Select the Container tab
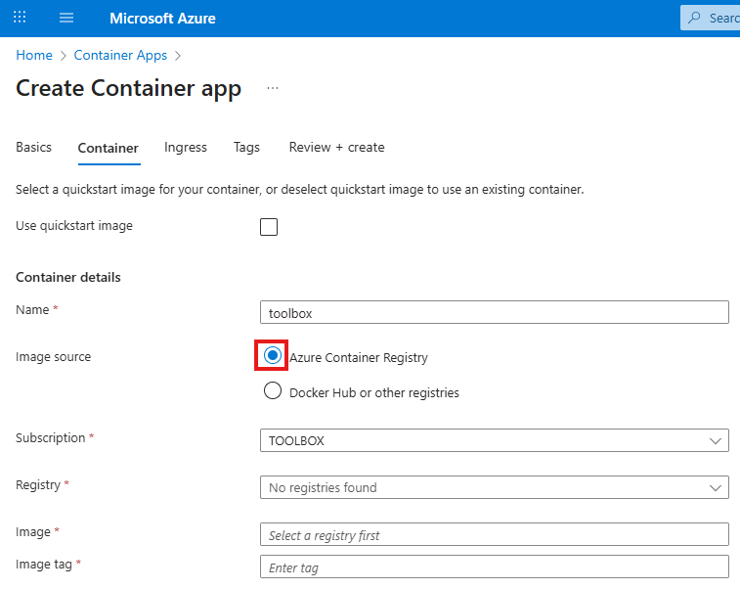 click(x=108, y=148)
